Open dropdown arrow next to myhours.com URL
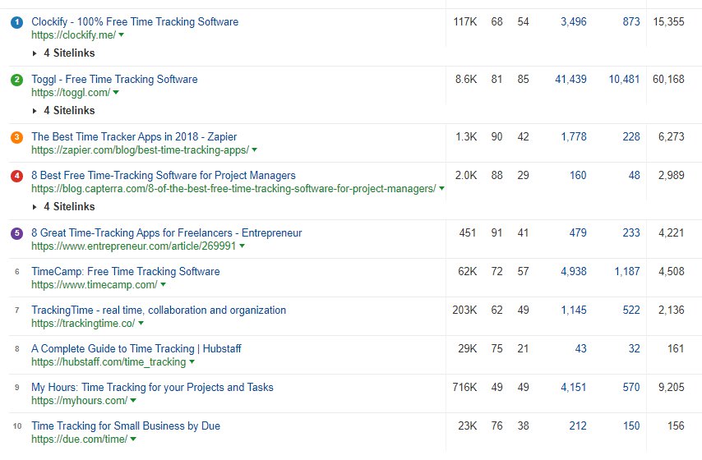This screenshot has height=460, width=702. point(133,401)
